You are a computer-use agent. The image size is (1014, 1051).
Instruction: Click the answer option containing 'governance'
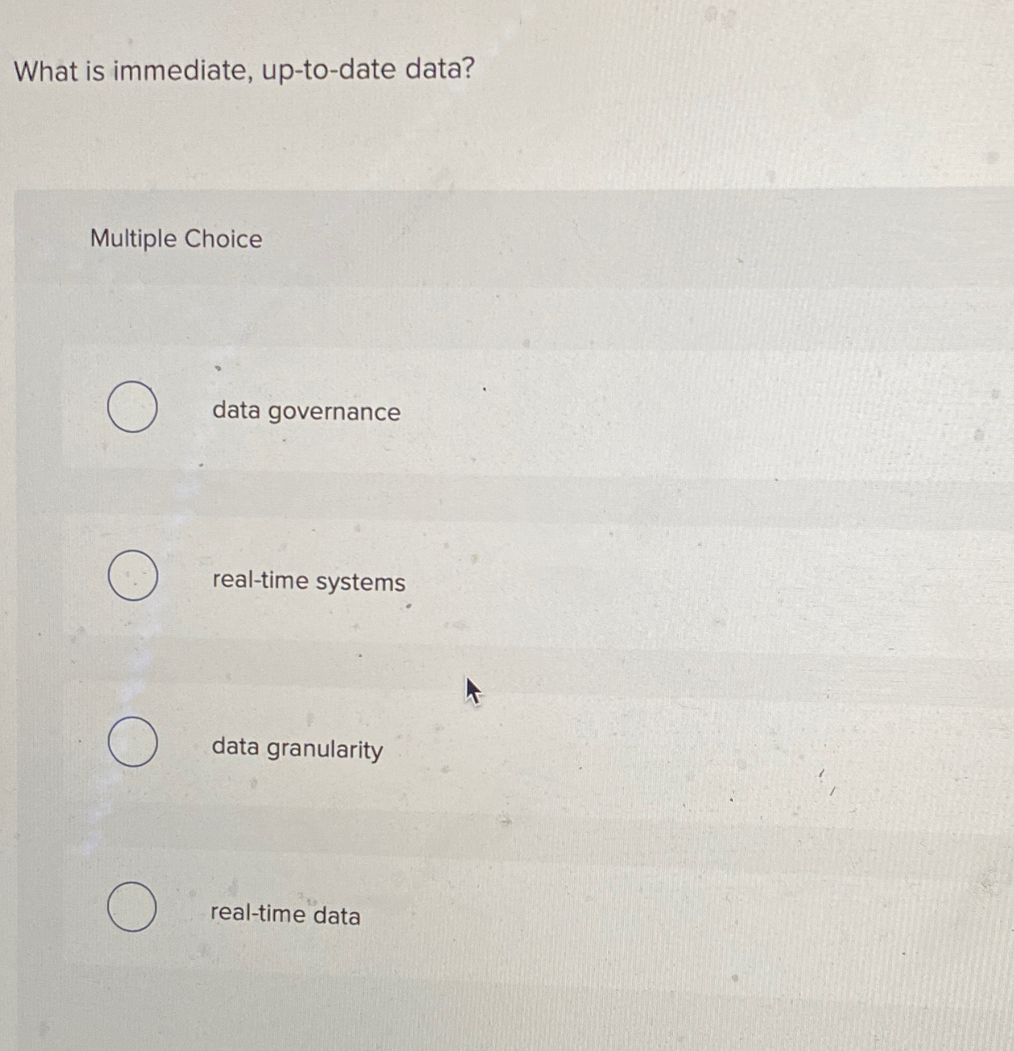pos(305,411)
